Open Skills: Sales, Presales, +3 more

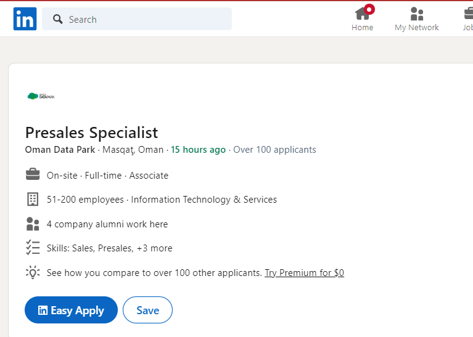110,248
